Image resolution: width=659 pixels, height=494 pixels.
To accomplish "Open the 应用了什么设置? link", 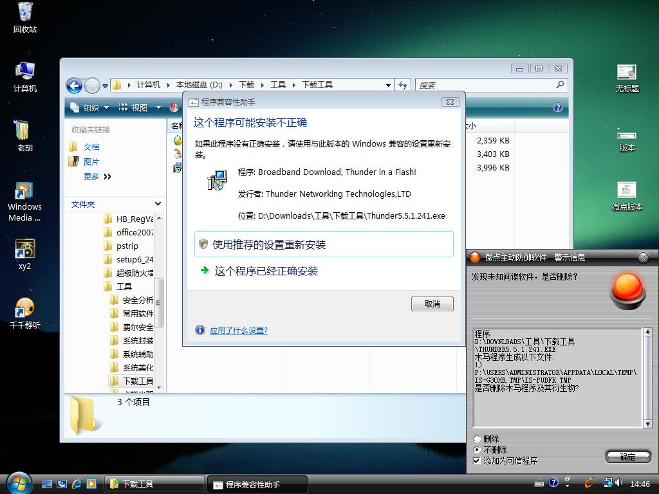I will (238, 330).
